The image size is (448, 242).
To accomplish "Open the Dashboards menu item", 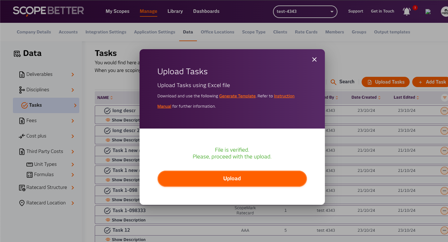I will [x=206, y=11].
